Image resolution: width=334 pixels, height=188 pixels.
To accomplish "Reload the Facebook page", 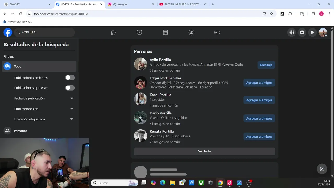I will (20, 14).
